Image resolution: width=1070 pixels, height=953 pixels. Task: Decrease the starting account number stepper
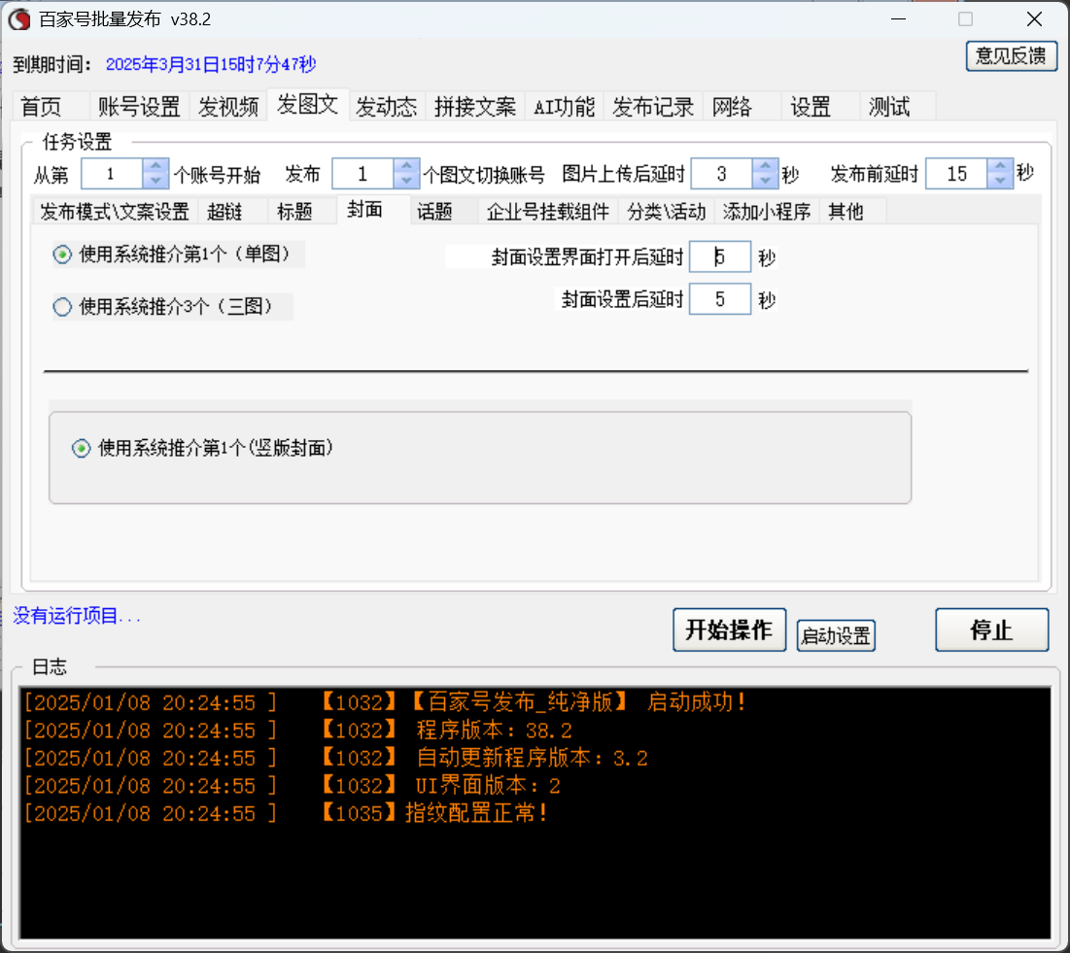coord(155,181)
